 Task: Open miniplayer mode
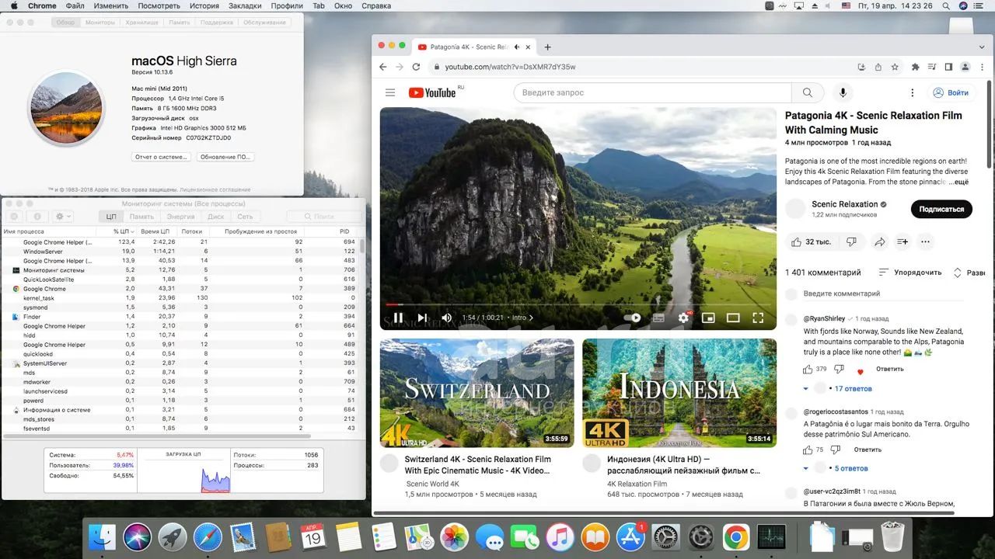tap(708, 318)
